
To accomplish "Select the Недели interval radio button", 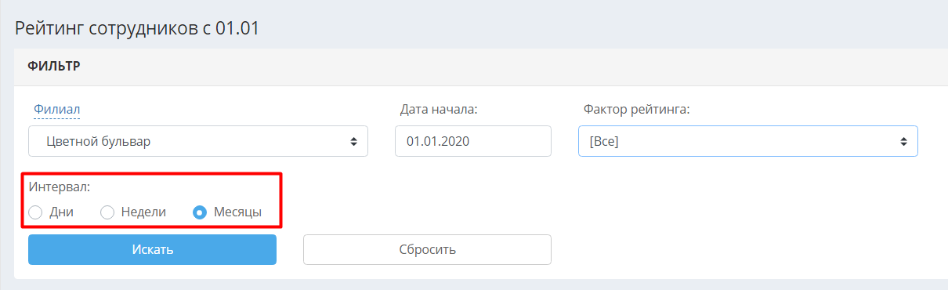I will click(x=107, y=212).
